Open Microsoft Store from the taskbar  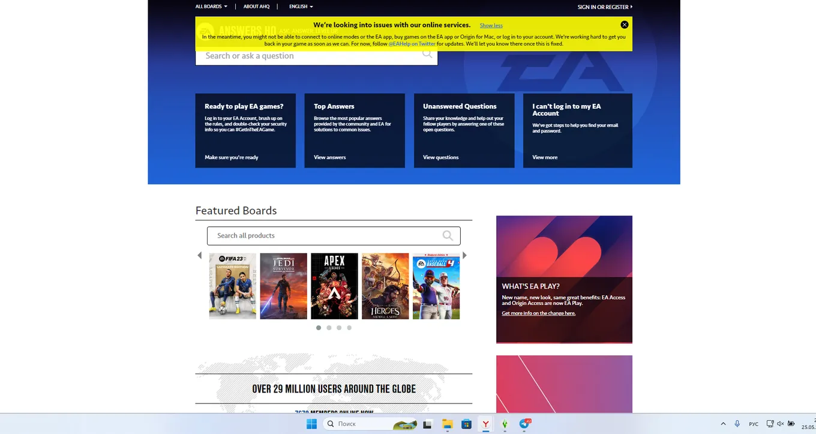pos(466,424)
